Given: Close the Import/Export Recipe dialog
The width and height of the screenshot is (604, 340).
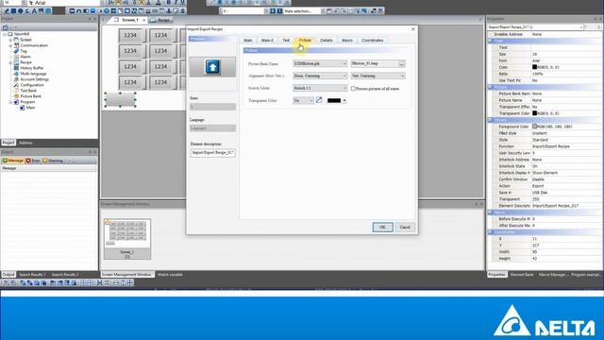Looking at the screenshot, I should [x=413, y=29].
